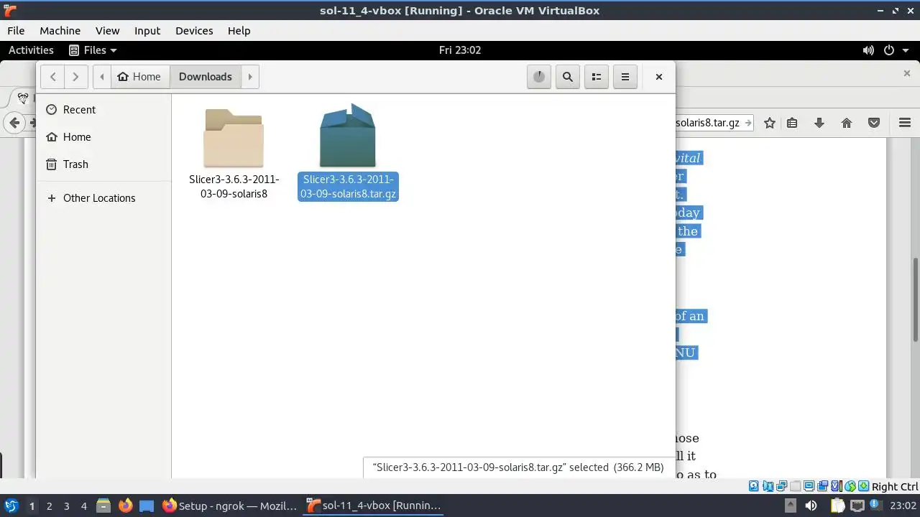Click the left path-bar arrow before Home
Screen dimensions: 920x517
102,77
